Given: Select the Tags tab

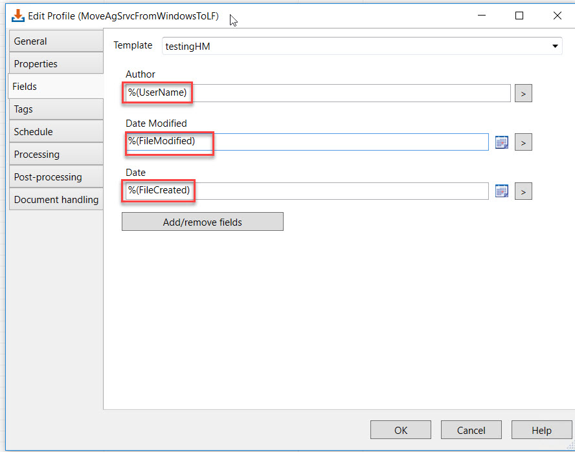Looking at the screenshot, I should click(x=56, y=109).
